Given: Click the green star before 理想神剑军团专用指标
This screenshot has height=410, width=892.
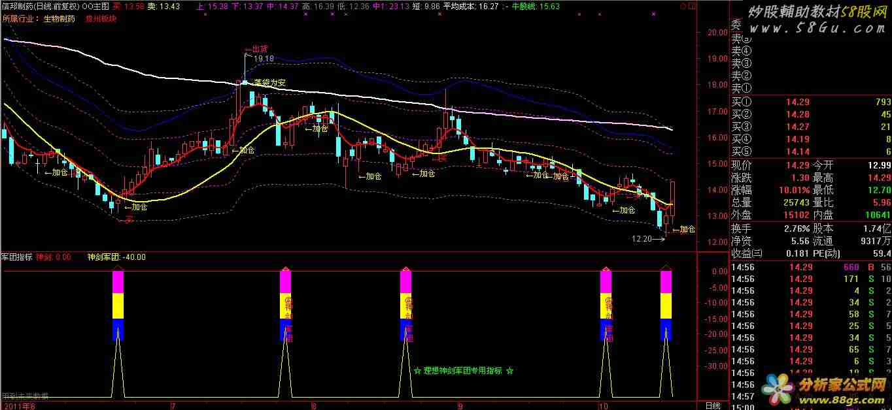Looking at the screenshot, I should 417,371.
